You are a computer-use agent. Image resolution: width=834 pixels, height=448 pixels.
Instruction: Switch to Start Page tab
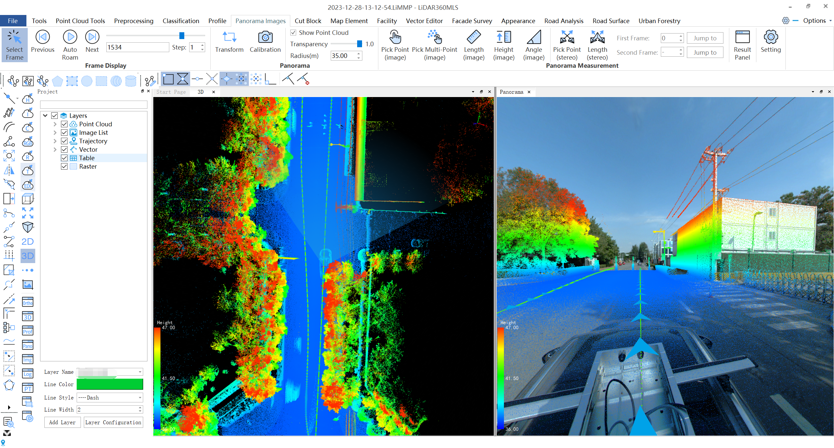(171, 92)
